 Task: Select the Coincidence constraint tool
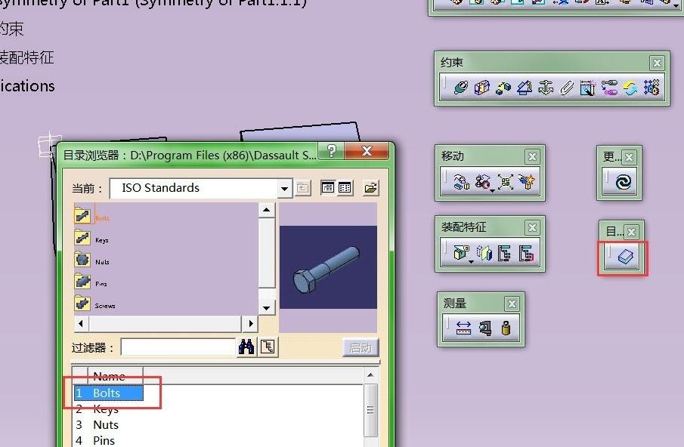[x=460, y=87]
